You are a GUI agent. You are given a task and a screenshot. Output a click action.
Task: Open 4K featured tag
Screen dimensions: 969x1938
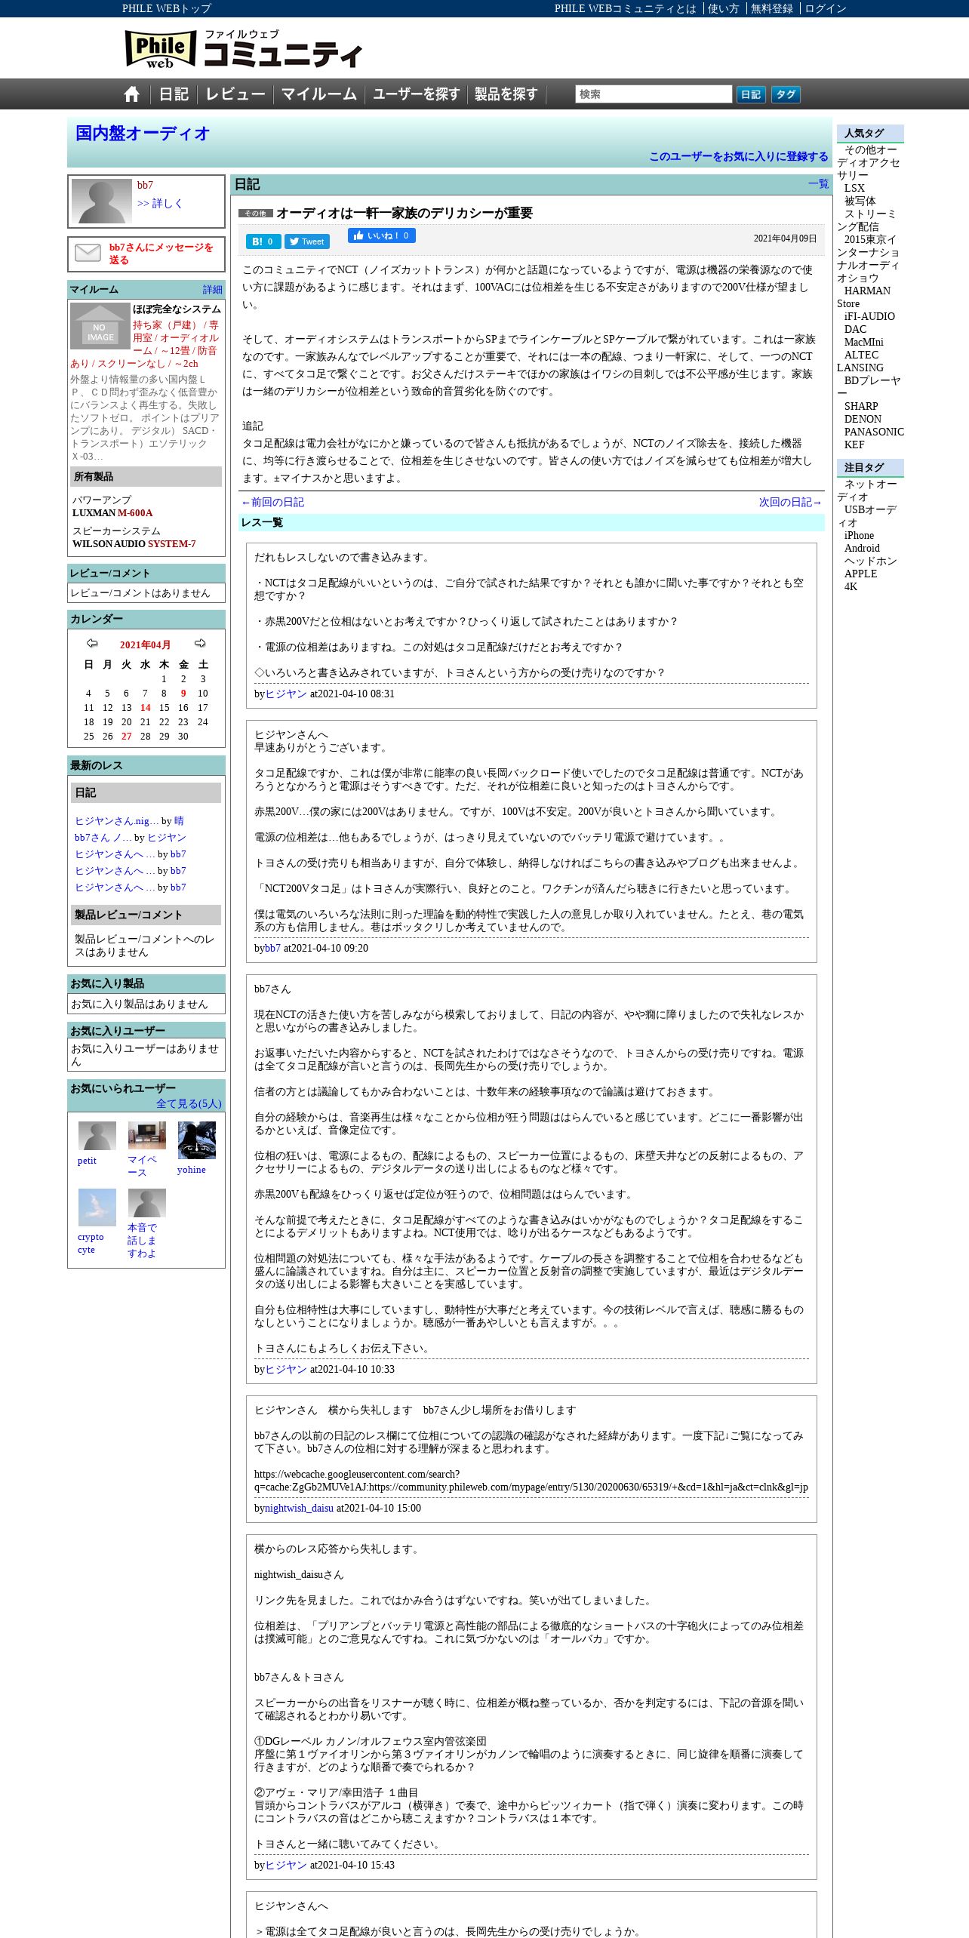click(851, 587)
